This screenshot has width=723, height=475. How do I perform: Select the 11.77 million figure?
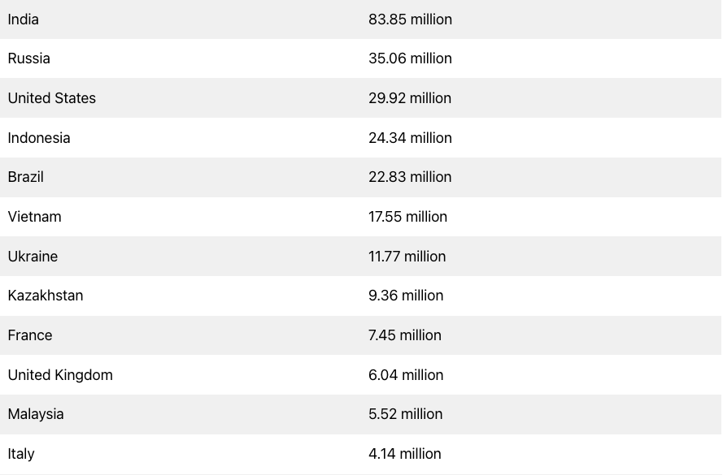407,257
